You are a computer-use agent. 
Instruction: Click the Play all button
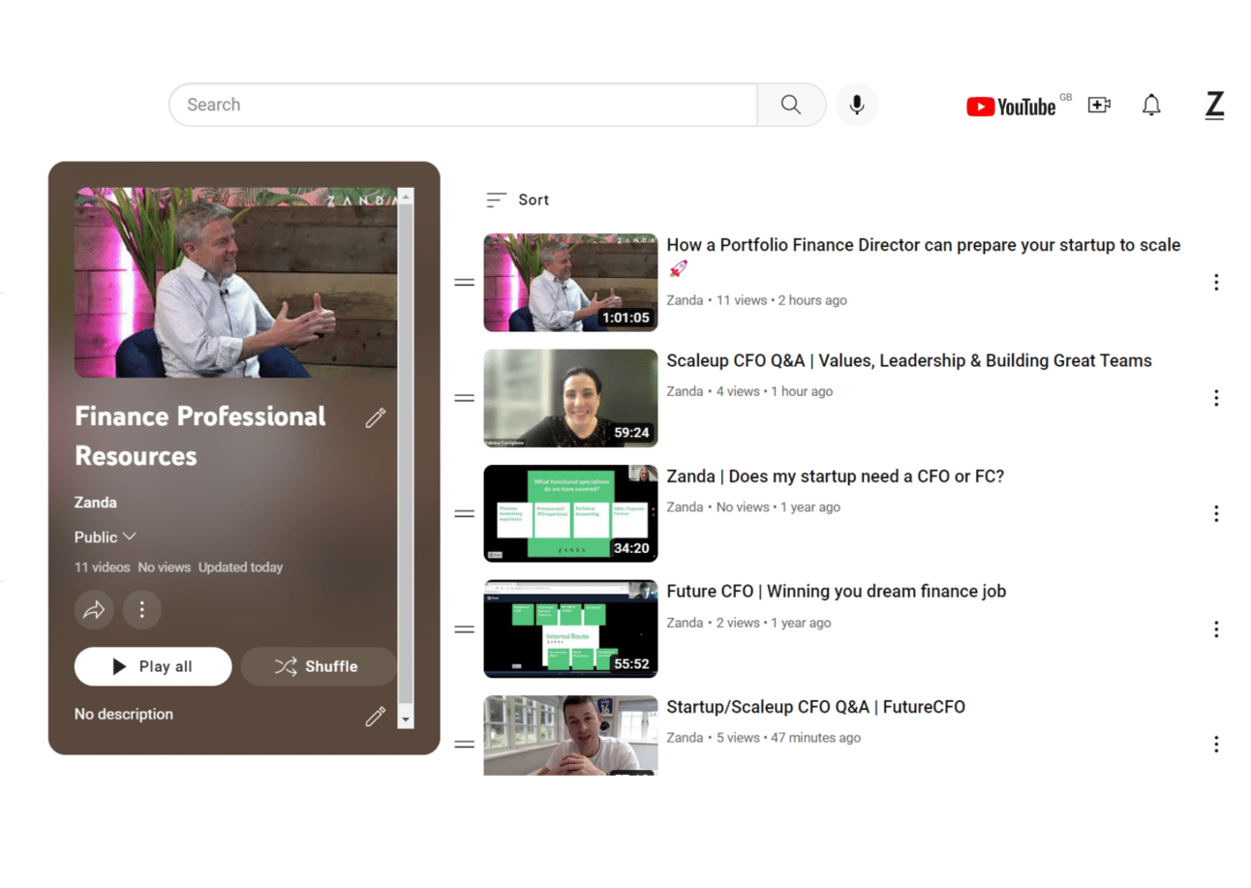153,666
